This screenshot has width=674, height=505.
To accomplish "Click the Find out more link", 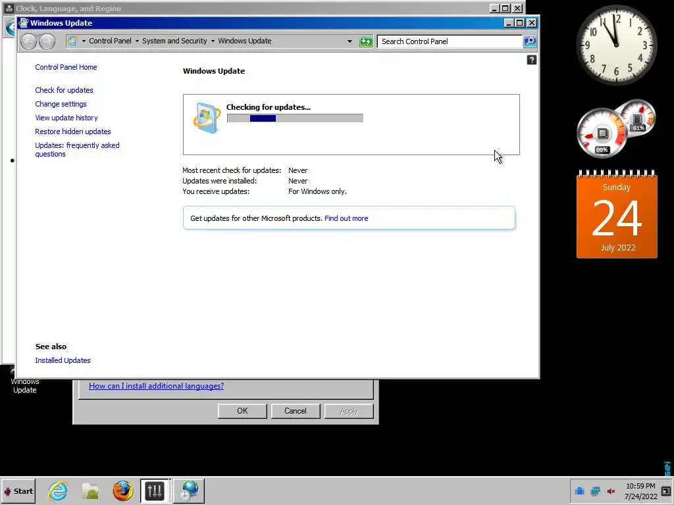I will tap(346, 218).
